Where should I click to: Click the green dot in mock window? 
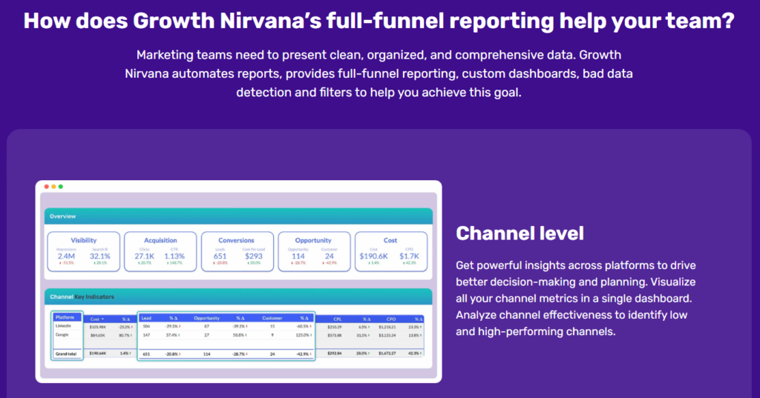click(x=61, y=187)
